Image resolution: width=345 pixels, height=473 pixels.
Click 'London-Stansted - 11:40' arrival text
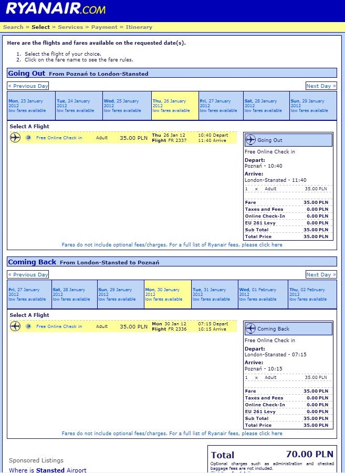(x=275, y=180)
